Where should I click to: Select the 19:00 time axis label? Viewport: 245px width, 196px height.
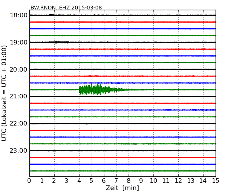point(18,42)
